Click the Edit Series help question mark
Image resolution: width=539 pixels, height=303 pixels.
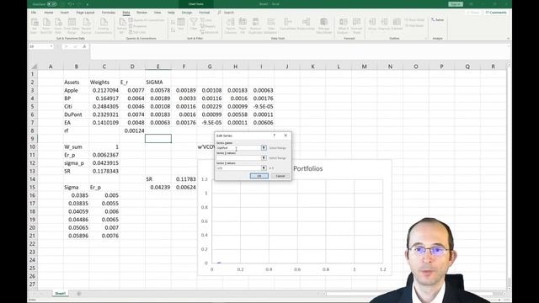(274, 136)
